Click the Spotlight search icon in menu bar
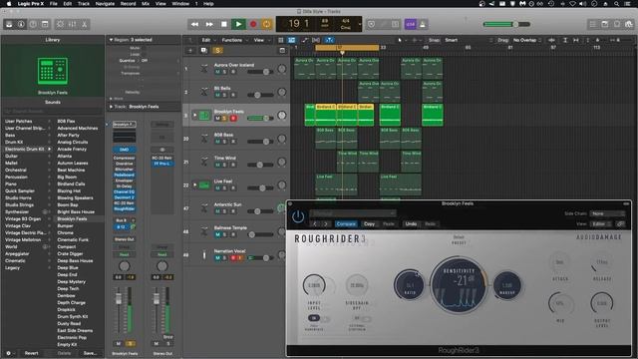The height and width of the screenshot is (359, 638). [616, 4]
